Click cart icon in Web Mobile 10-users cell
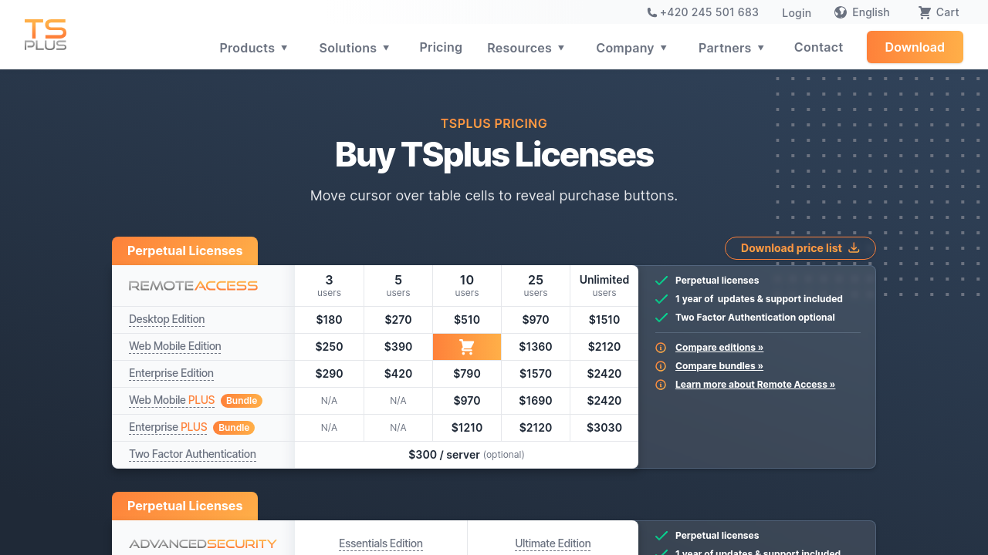 pos(467,347)
